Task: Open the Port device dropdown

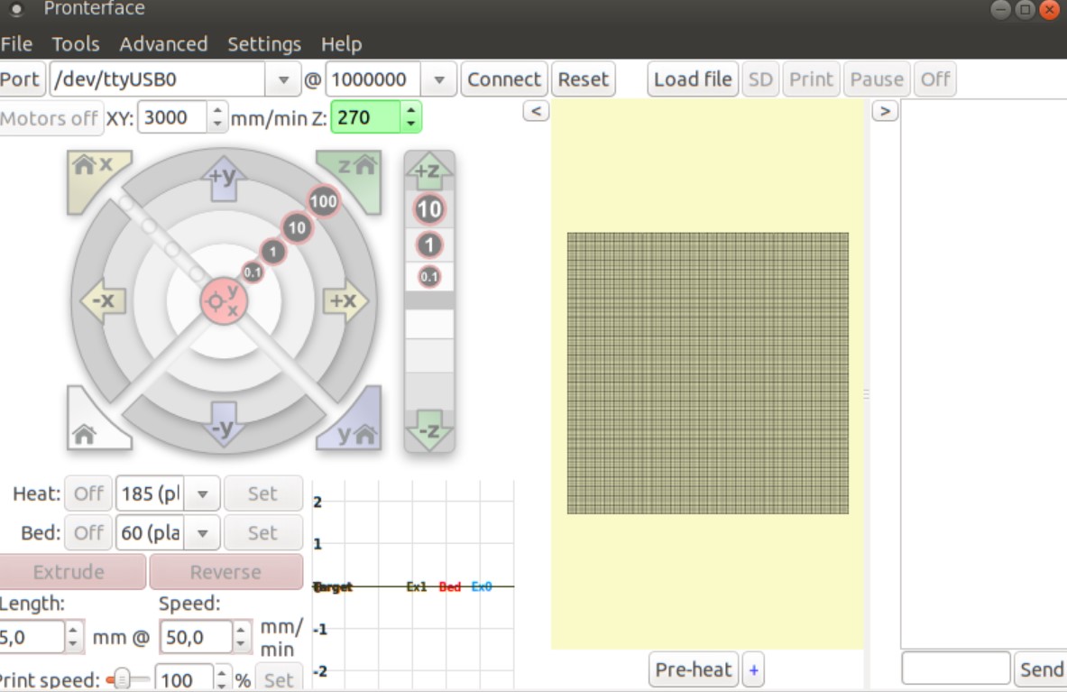Action: 284,79
